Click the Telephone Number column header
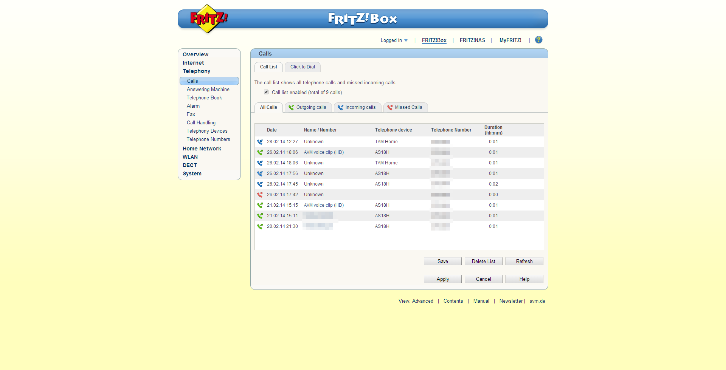This screenshot has width=726, height=370. [x=451, y=130]
